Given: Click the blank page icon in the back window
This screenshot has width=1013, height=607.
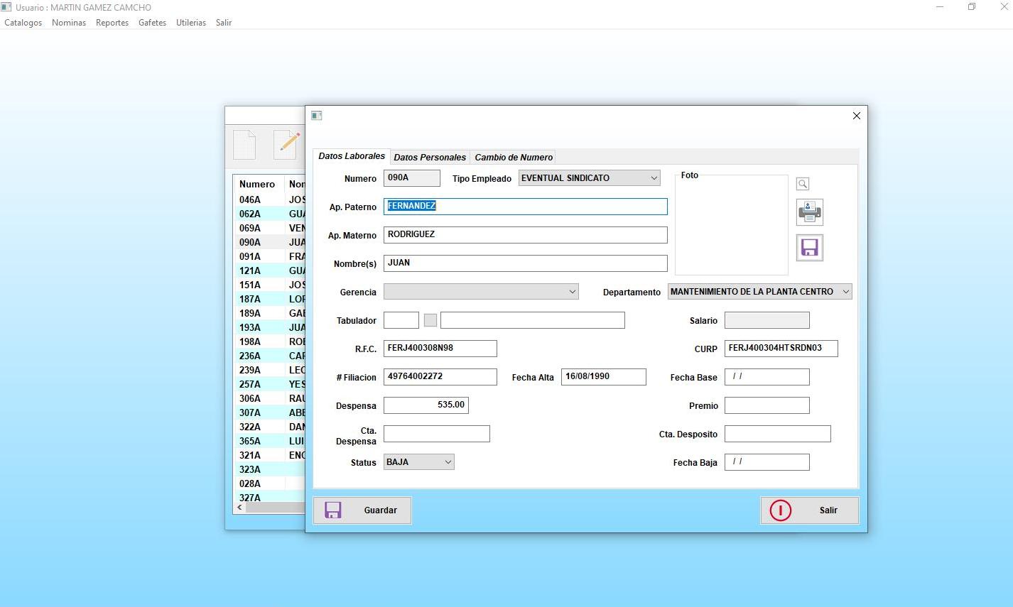Looking at the screenshot, I should 244,145.
